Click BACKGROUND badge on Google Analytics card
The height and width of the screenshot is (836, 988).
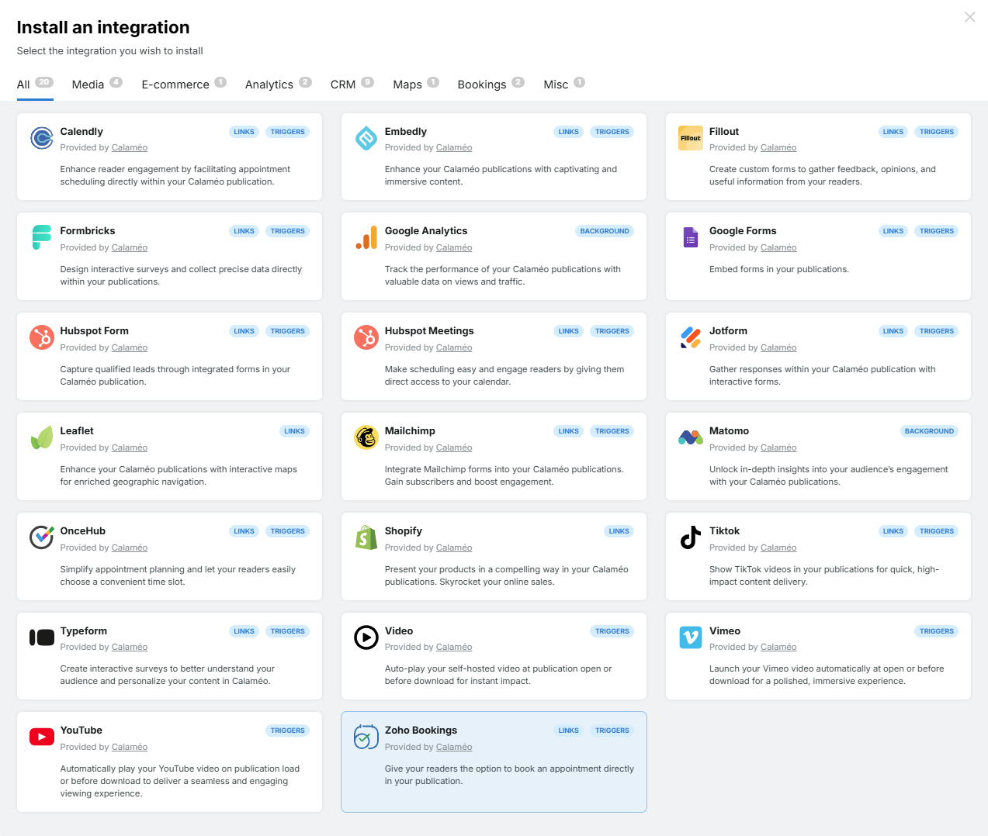(605, 231)
